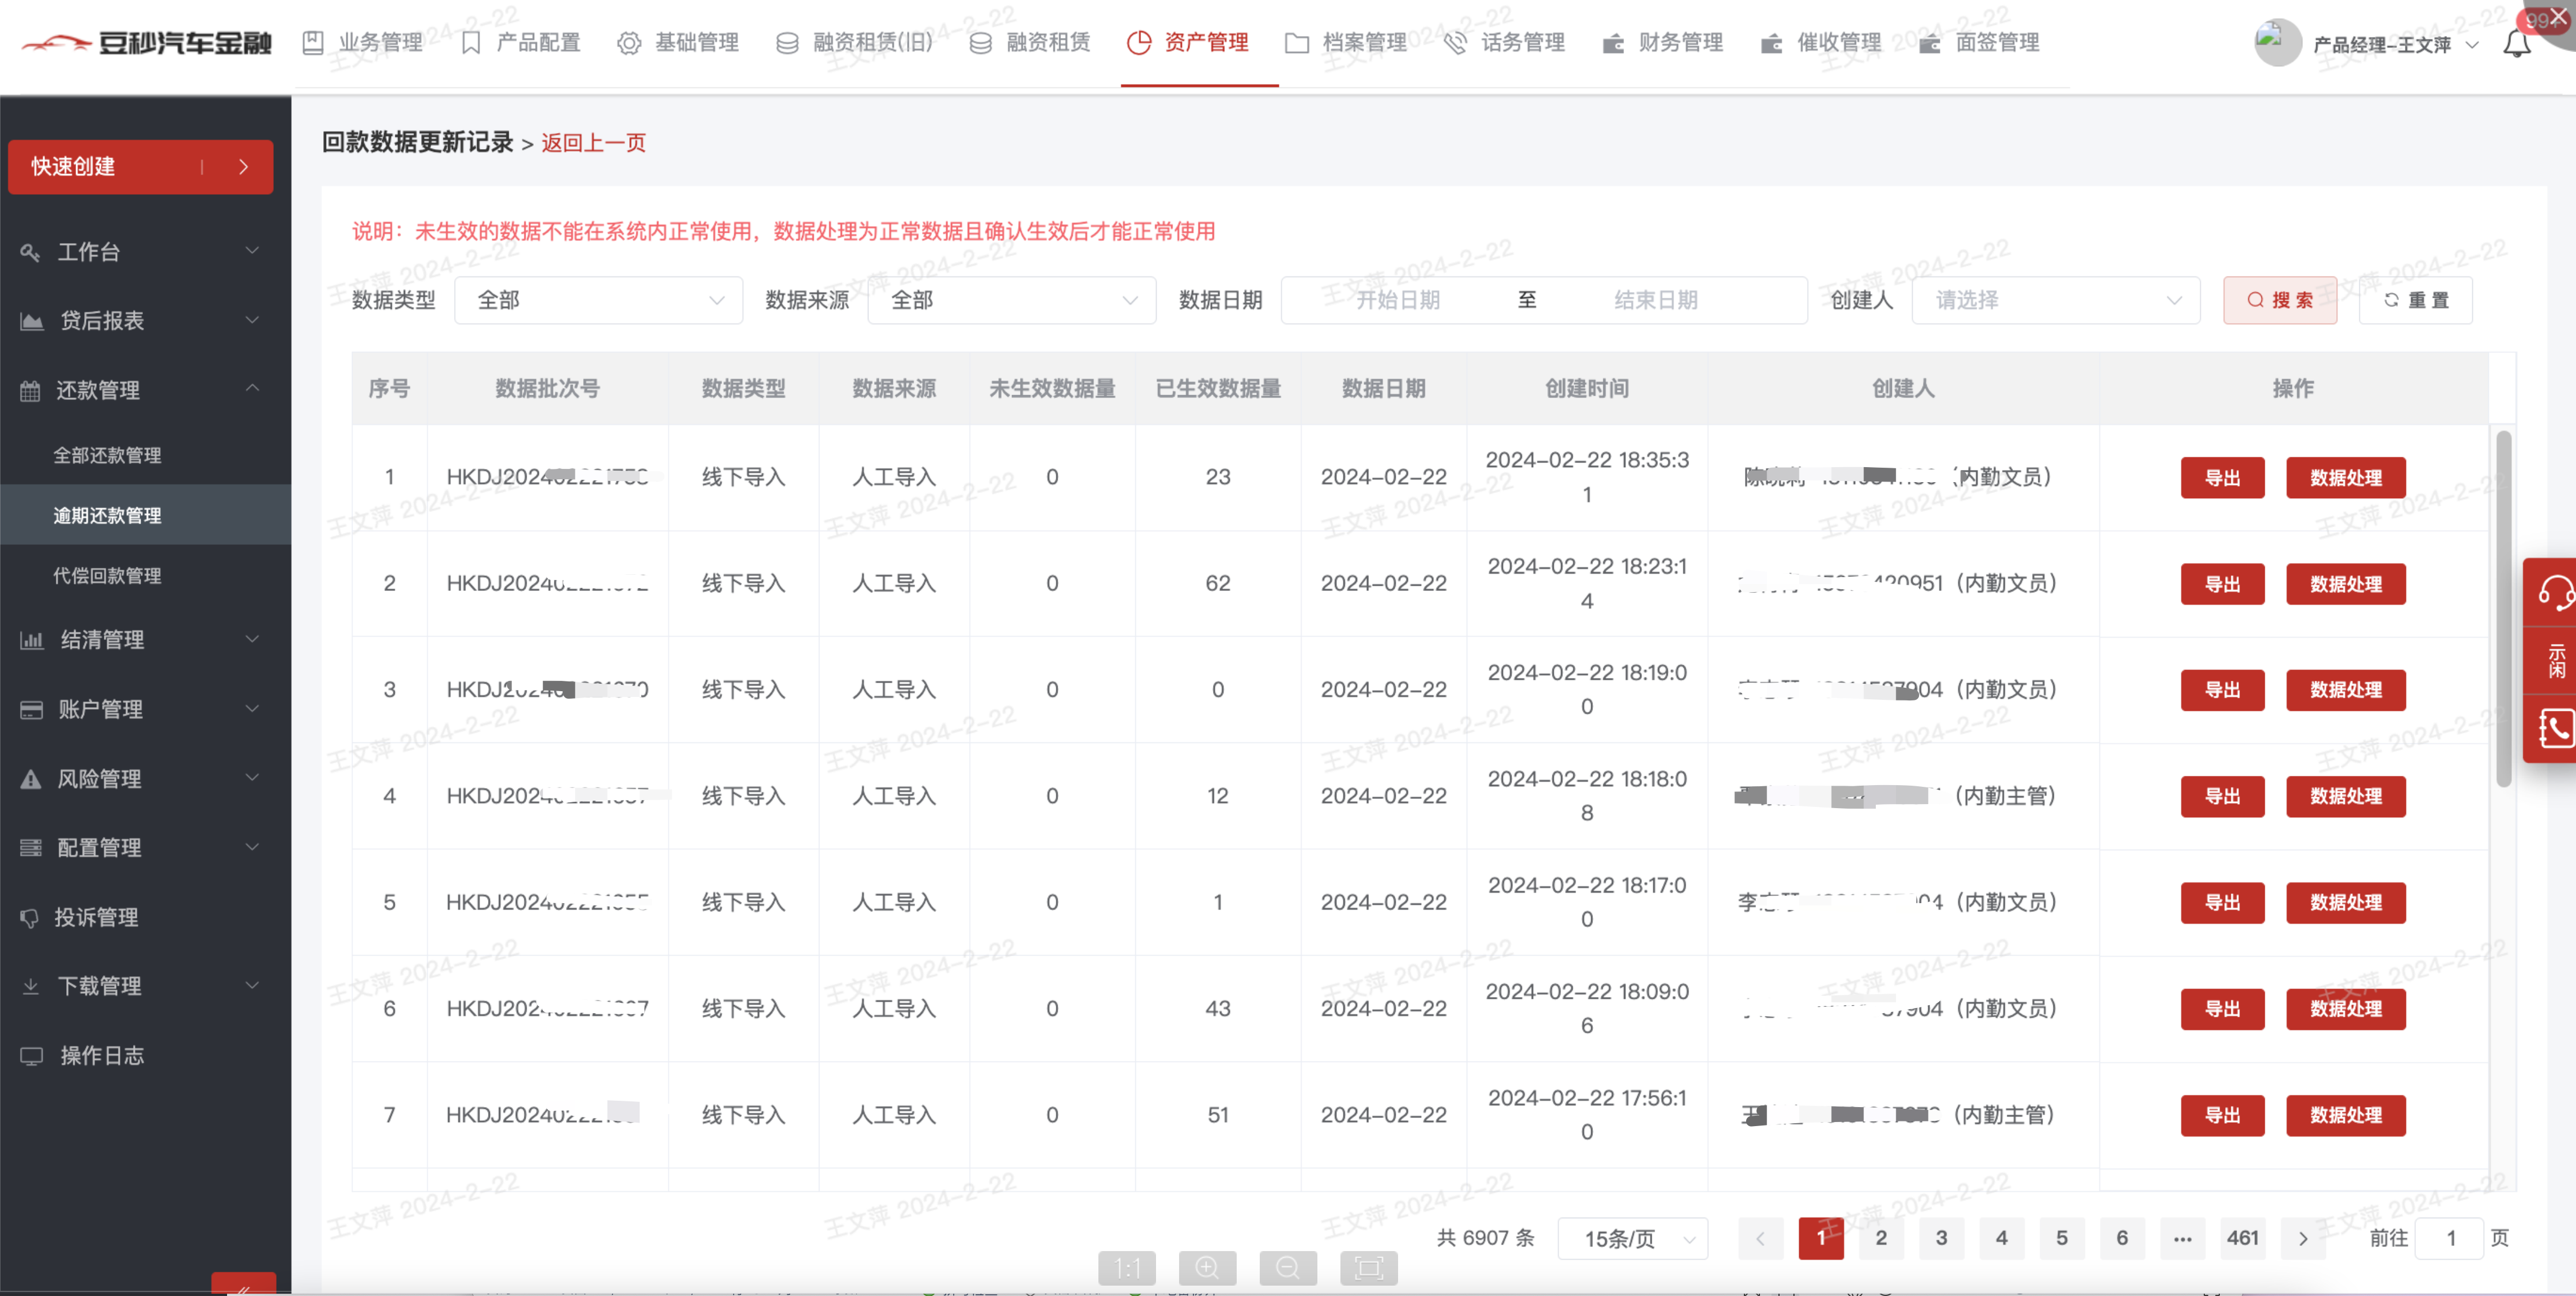Image resolution: width=2576 pixels, height=1296 pixels.
Task: Select 全部还款管理 in sidebar
Action: click(x=107, y=456)
